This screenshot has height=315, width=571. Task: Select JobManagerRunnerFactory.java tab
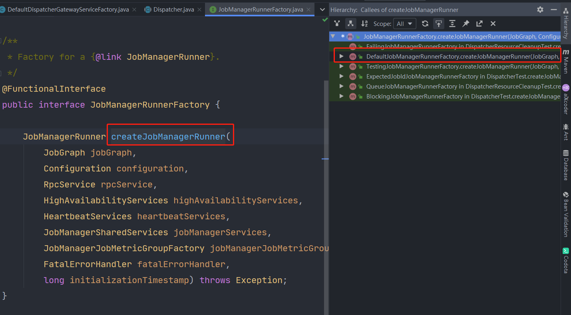[x=261, y=9]
